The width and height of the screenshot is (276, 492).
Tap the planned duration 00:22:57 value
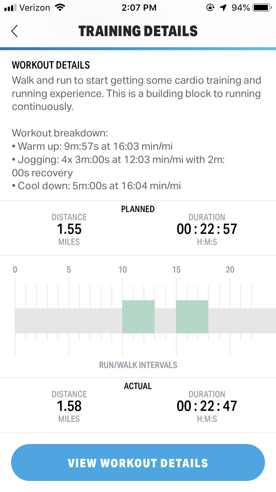coord(207,229)
